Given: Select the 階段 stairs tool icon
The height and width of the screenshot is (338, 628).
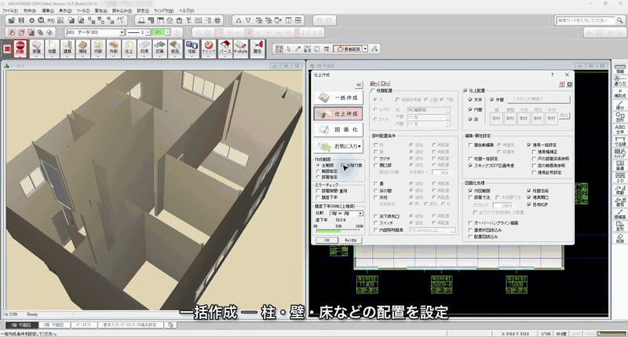Looking at the screenshot, I should coord(82,48).
